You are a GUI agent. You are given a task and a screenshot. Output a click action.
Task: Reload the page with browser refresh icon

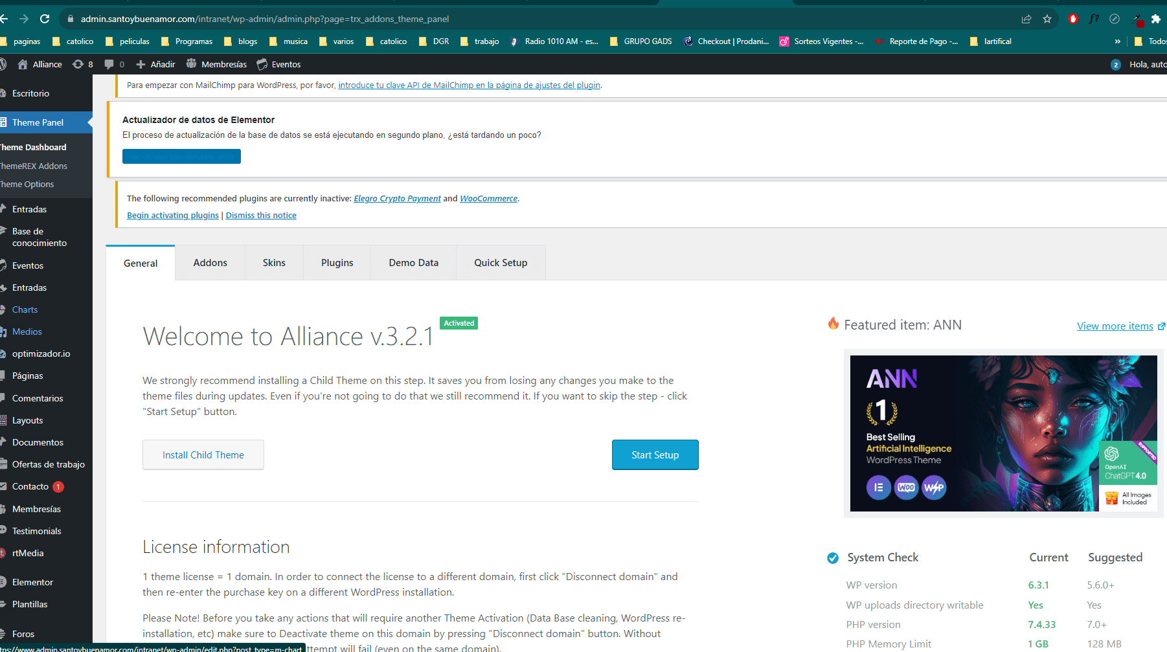coord(45,19)
